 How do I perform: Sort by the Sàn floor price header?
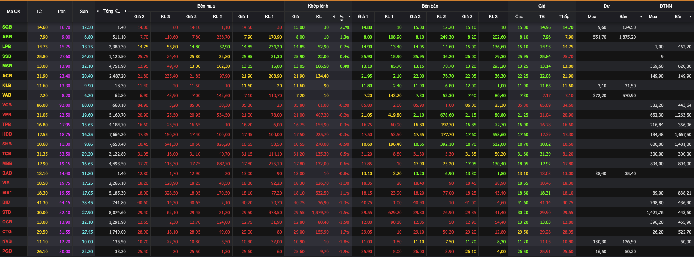click(84, 12)
